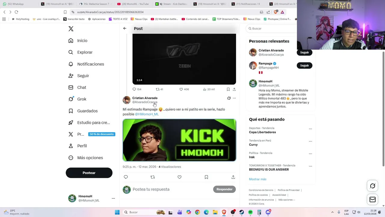Follow Rampage with the Seguir button
The width and height of the screenshot is (385, 217).
[304, 65]
